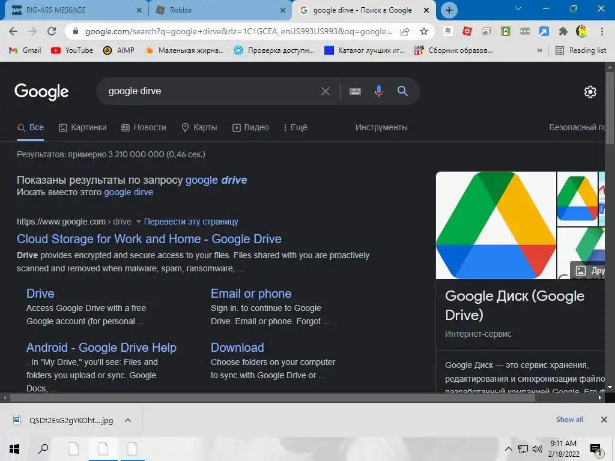Open the Android - Google Drive Help sitelink
This screenshot has height=461, width=615.
[x=101, y=348]
